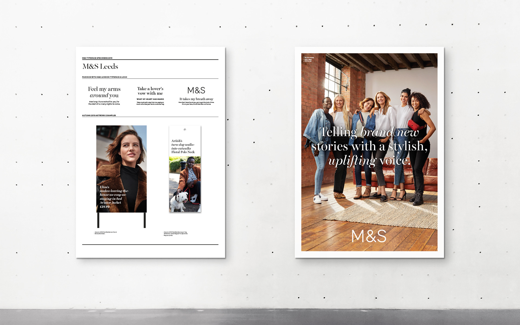
Task: Click the 'Feel my arms around you' sample
Action: pos(104,92)
